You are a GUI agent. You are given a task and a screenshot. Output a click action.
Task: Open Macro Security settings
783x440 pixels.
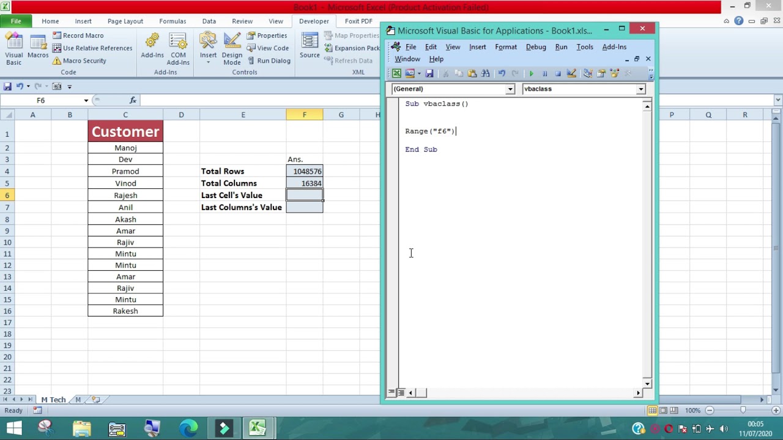point(79,61)
